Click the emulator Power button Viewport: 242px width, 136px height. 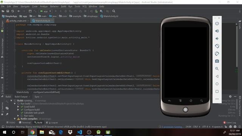point(217,23)
